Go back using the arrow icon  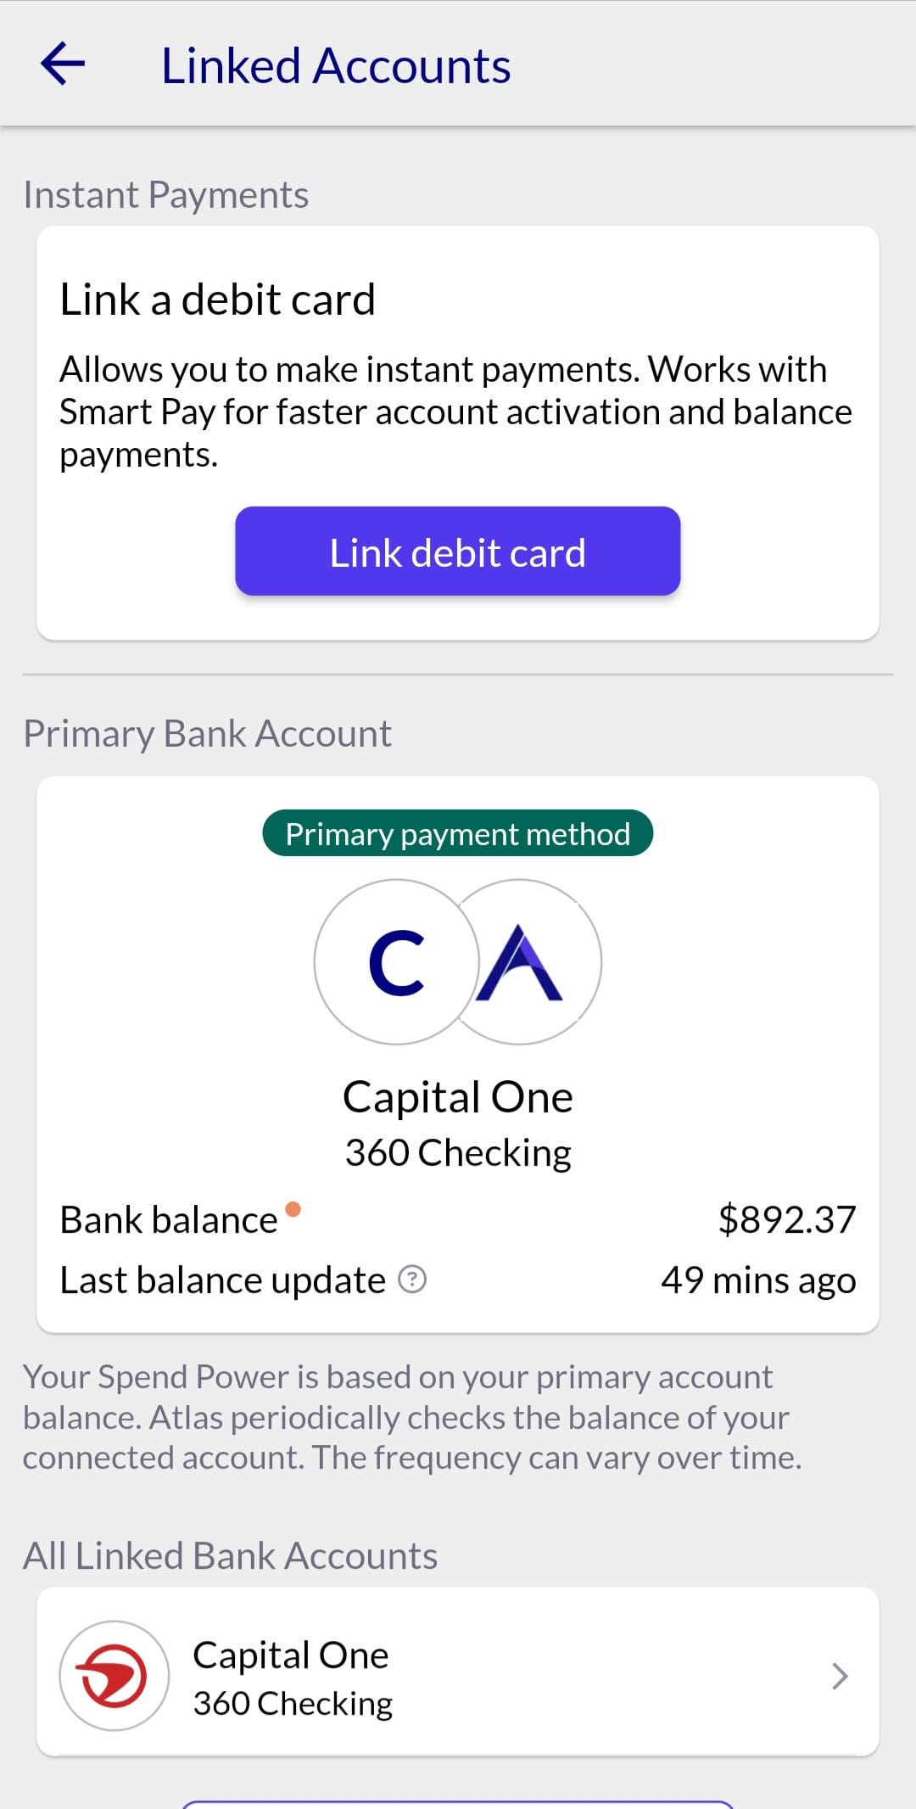63,64
